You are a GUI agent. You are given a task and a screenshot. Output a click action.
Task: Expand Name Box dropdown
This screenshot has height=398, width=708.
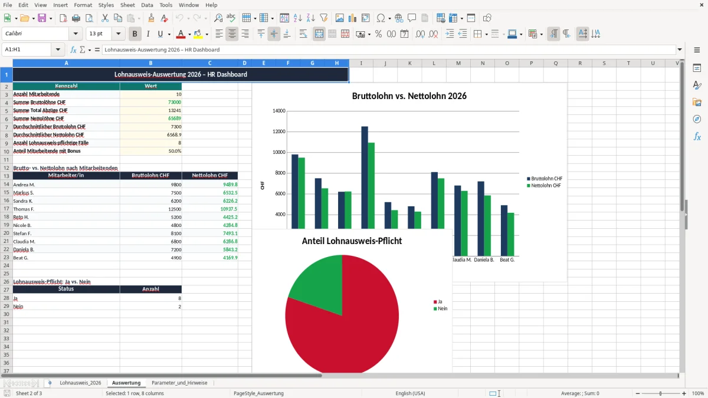pos(58,50)
